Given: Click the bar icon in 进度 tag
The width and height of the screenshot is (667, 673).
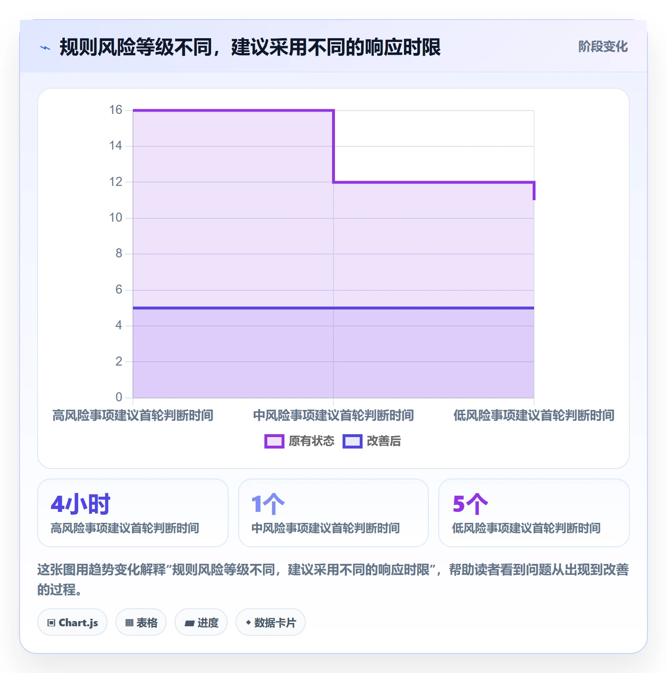Looking at the screenshot, I should coord(189,623).
